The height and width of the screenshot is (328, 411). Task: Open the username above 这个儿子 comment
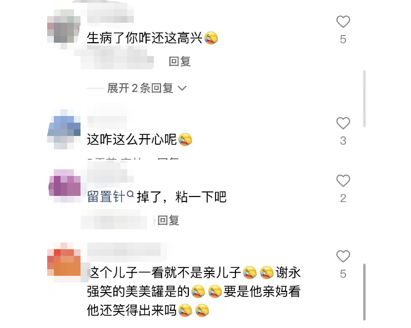coord(124,249)
